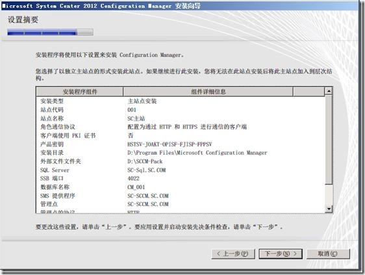Select the 数据库名称 row label
The image size is (365, 275).
tap(55, 187)
